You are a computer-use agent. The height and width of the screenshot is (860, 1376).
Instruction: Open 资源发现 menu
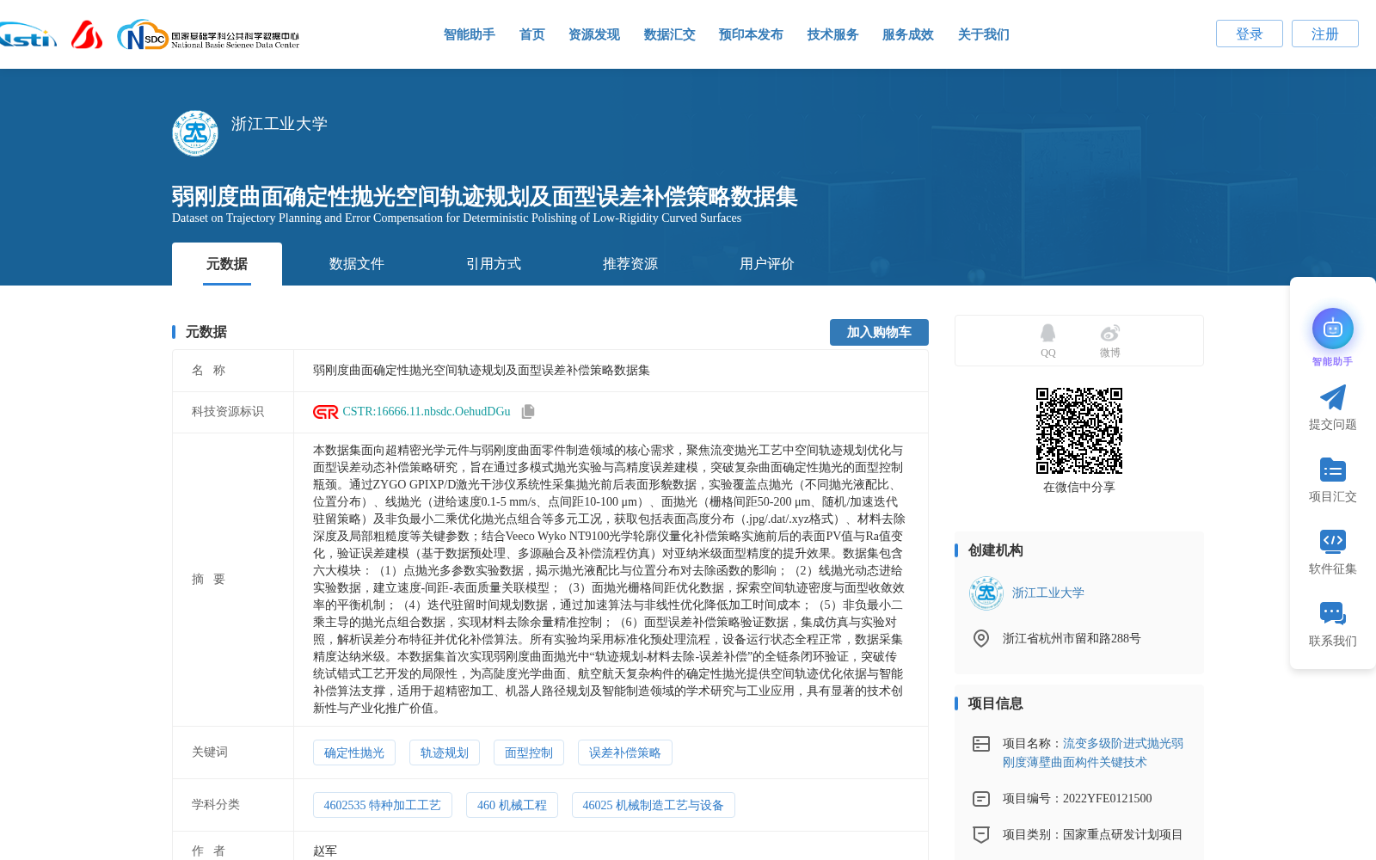point(594,34)
